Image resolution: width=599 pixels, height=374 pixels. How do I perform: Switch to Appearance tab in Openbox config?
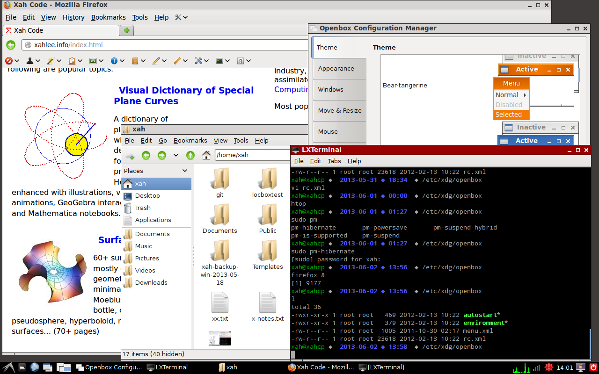(339, 69)
